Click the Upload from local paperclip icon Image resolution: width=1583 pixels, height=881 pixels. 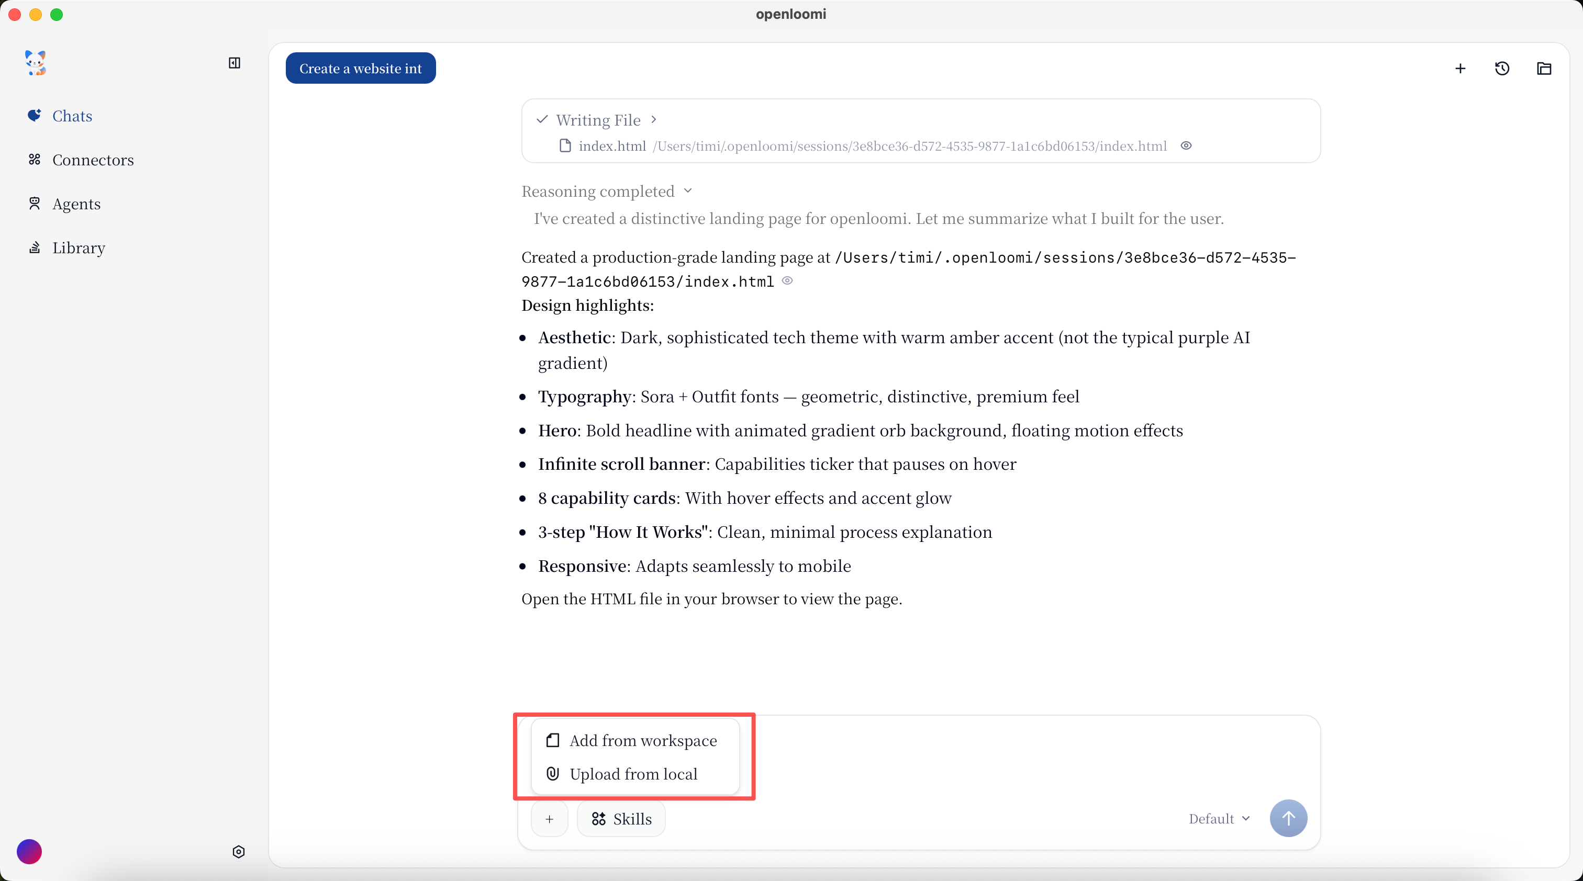552,774
